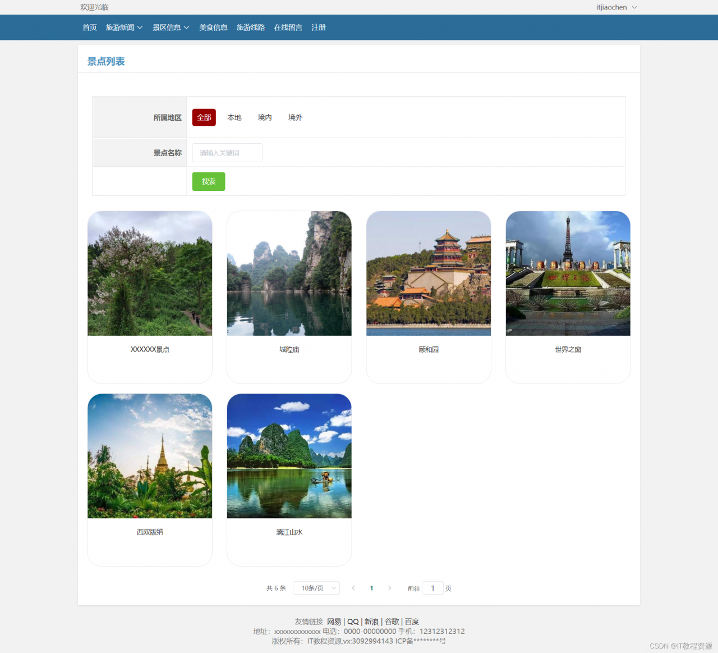Select the 本地 region filter
Image resolution: width=718 pixels, height=653 pixels.
(x=234, y=117)
